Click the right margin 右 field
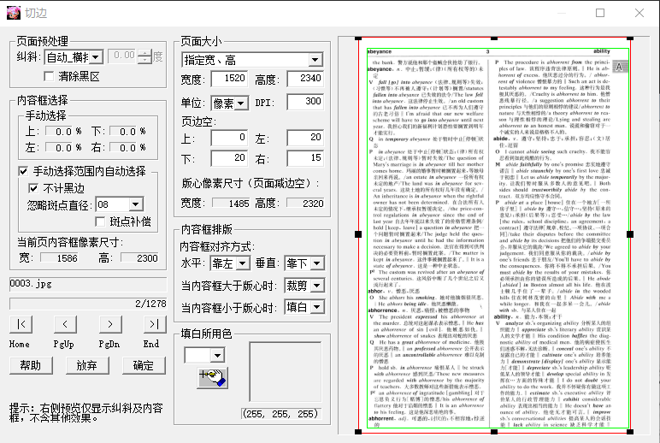This screenshot has height=443, width=660. (x=305, y=158)
